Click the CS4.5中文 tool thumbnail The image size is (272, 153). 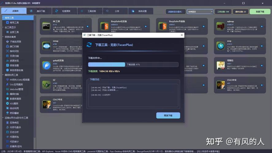pyautogui.click(x=220, y=85)
